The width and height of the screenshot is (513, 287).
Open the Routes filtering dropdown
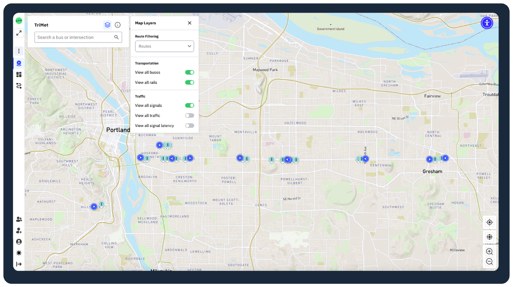[164, 46]
